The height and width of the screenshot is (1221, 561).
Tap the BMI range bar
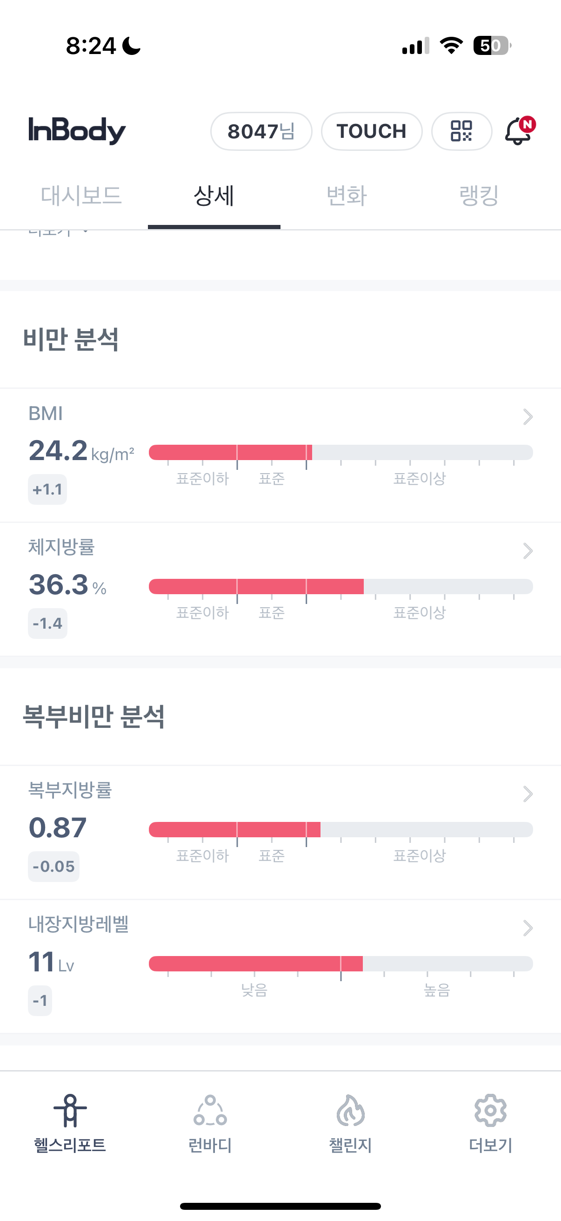coord(341,453)
